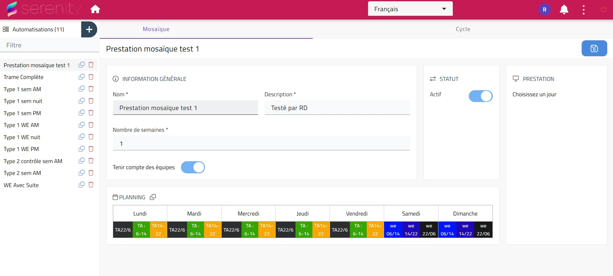Delete Type 1 sem nuit
The image size is (613, 276).
91,101
